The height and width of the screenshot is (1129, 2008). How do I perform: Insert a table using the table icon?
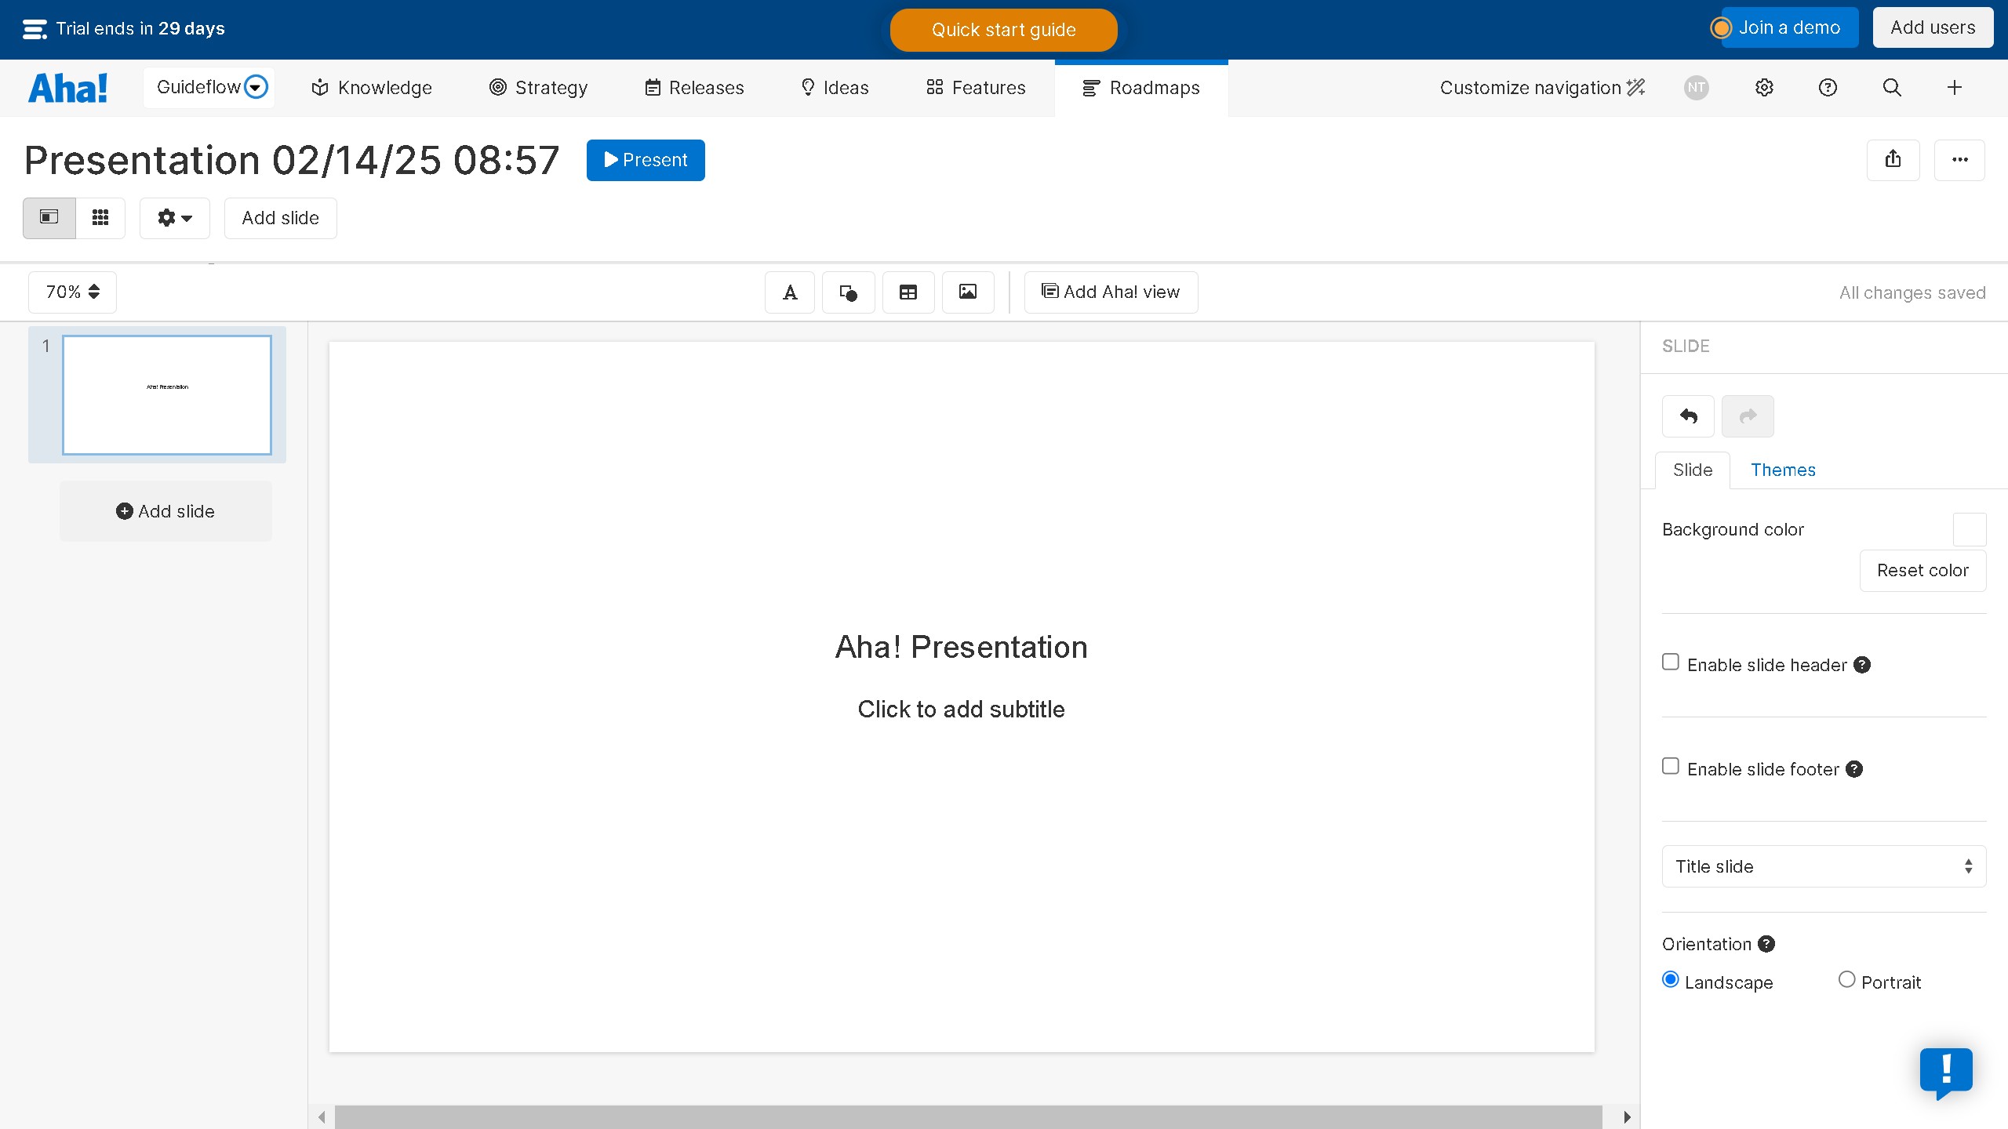tap(908, 292)
